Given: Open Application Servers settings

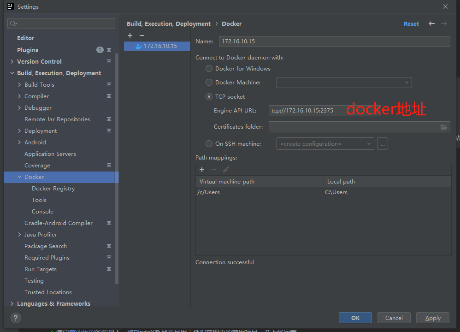Looking at the screenshot, I should [50, 154].
